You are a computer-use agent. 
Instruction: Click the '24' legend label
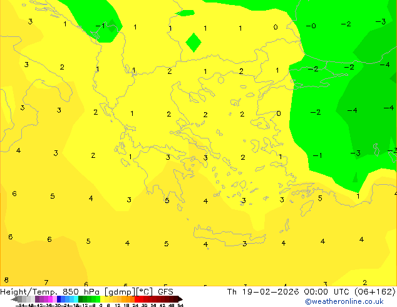[x=135, y=305]
